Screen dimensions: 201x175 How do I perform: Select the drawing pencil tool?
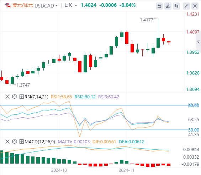(x=168, y=6)
